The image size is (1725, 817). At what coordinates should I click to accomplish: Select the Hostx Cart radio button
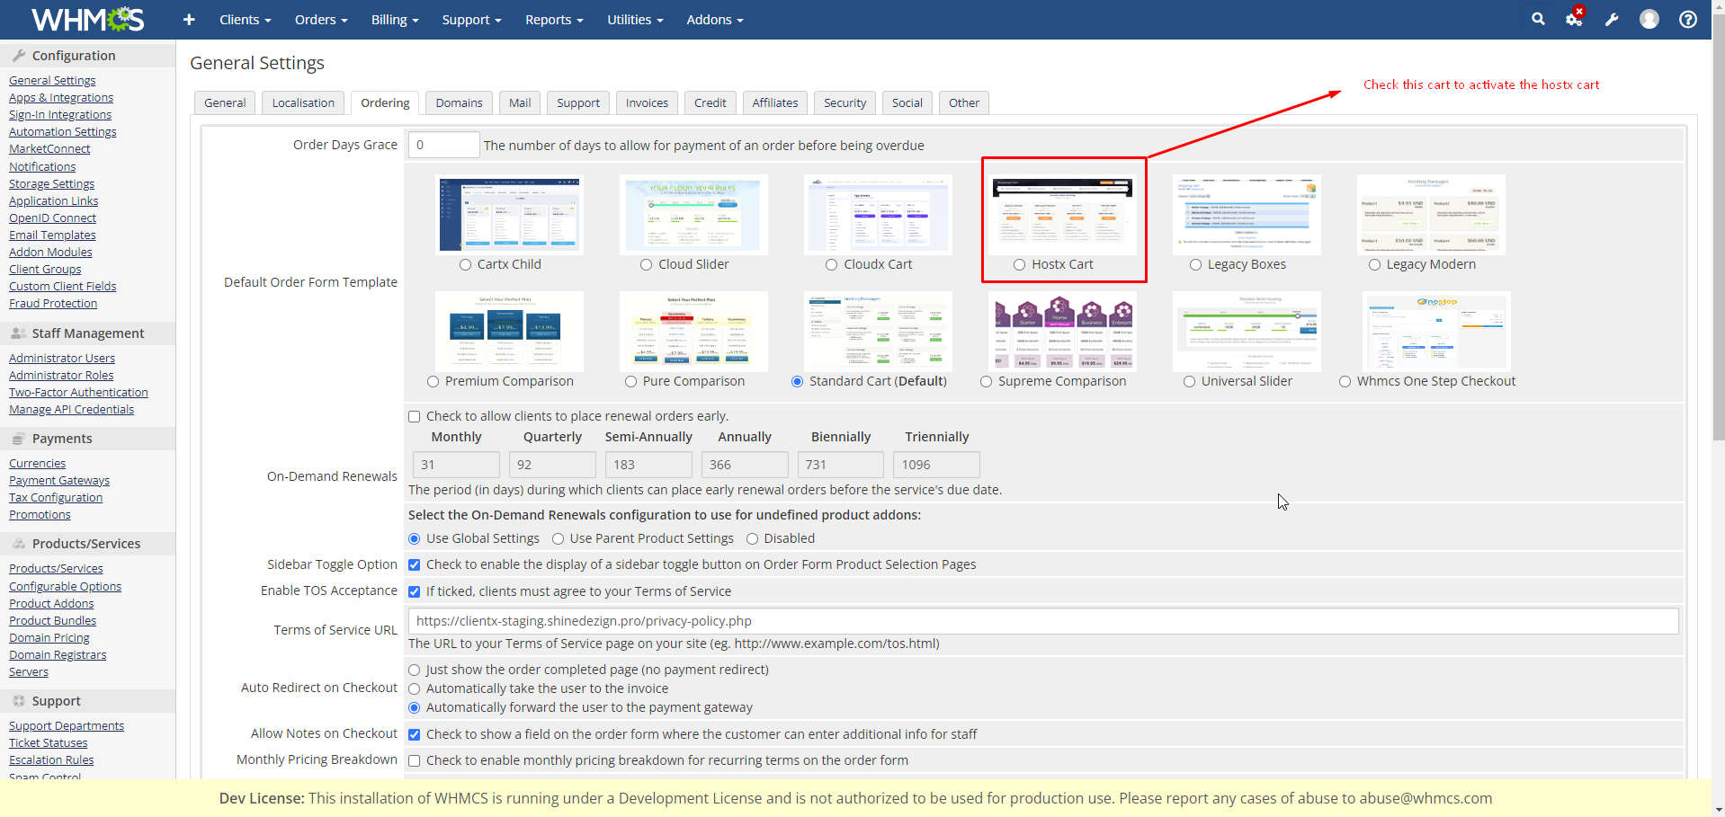[1019, 265]
